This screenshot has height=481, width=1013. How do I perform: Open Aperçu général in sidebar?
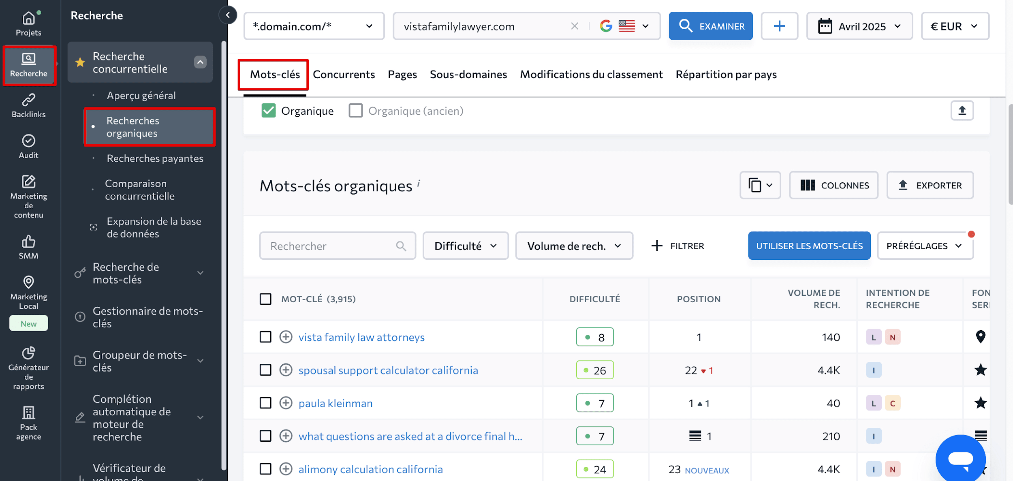click(x=141, y=96)
